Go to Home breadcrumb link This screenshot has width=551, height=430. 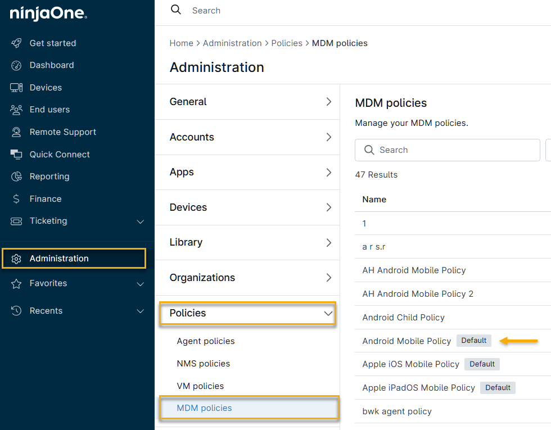point(181,43)
